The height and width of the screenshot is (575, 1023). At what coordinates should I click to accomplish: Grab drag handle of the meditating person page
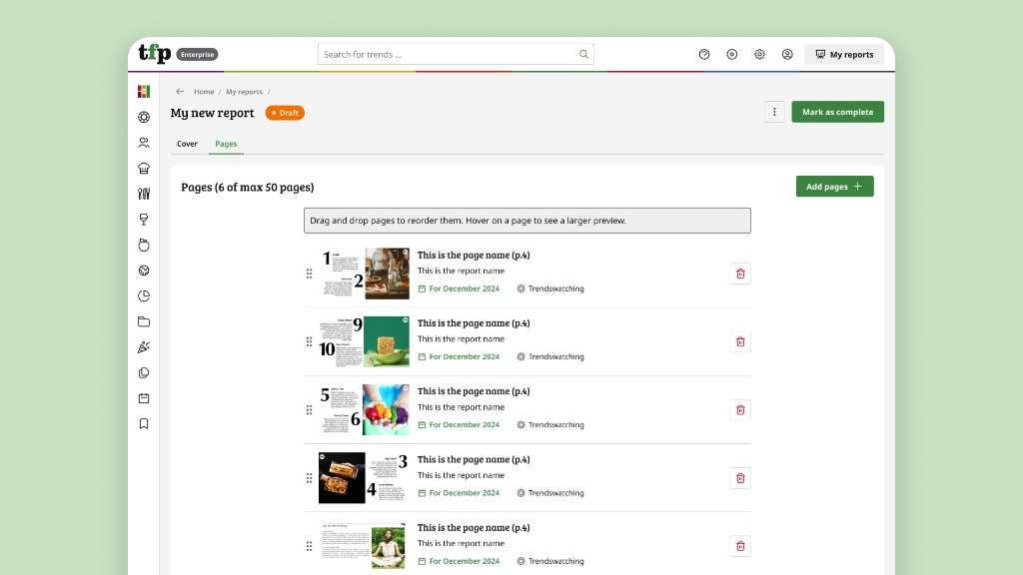pyautogui.click(x=310, y=546)
